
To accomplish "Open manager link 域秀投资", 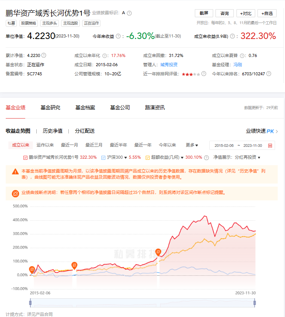I will (x=169, y=65).
